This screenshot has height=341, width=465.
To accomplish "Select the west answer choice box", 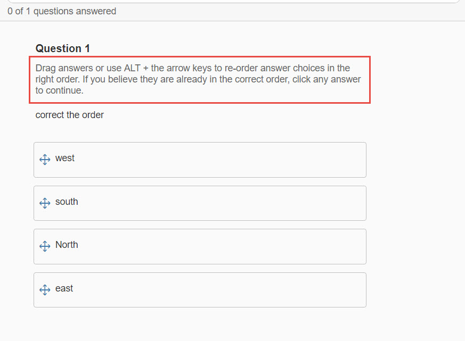I will point(200,160).
